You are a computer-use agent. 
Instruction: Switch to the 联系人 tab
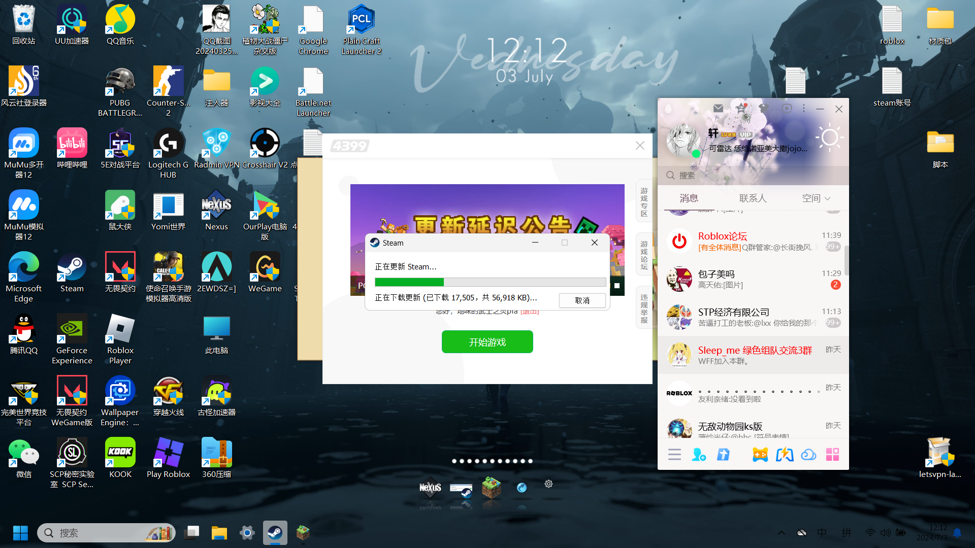coord(753,198)
